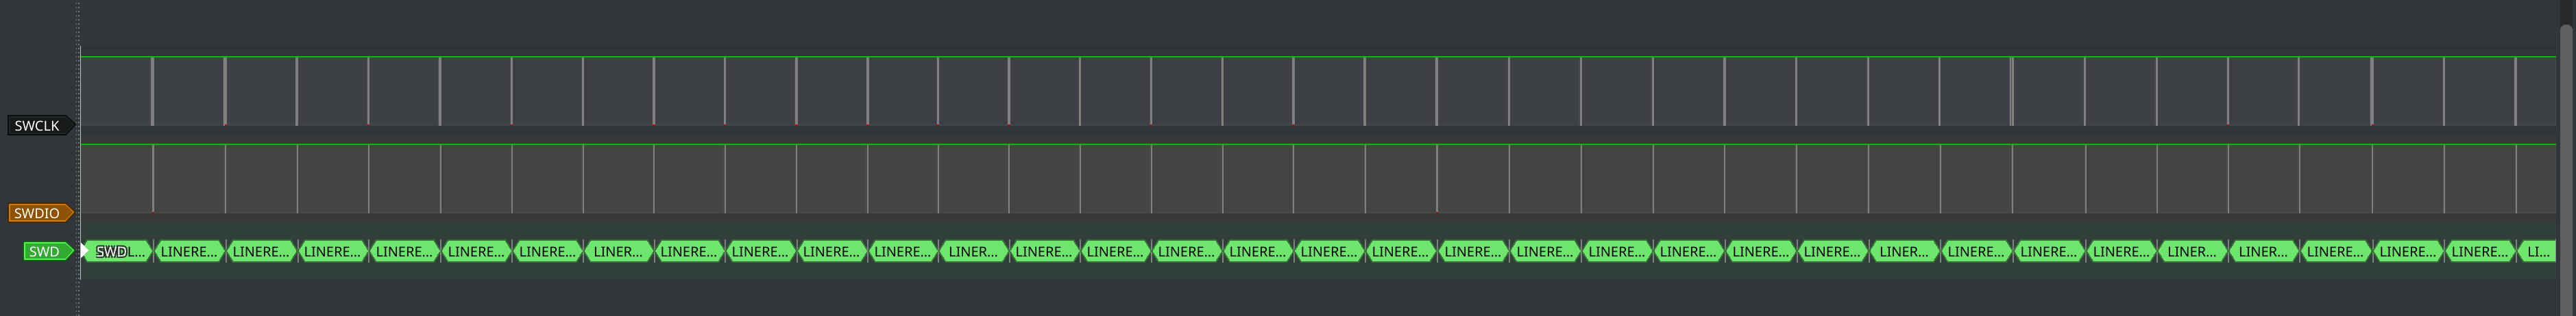The width and height of the screenshot is (2576, 316).
Task: Click the LINERE annotation just before "LI..."
Action: [x=2479, y=252]
